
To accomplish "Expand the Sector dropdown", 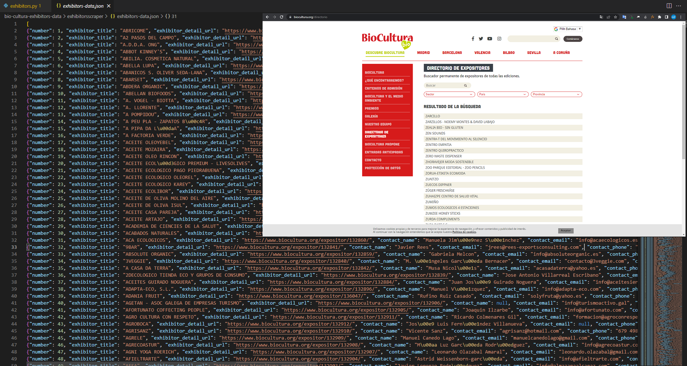I will pyautogui.click(x=449, y=94).
